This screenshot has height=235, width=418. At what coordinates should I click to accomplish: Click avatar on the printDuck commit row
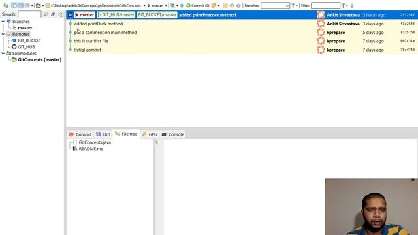[321, 23]
